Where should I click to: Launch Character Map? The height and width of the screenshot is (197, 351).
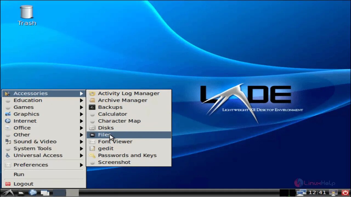pos(129,121)
